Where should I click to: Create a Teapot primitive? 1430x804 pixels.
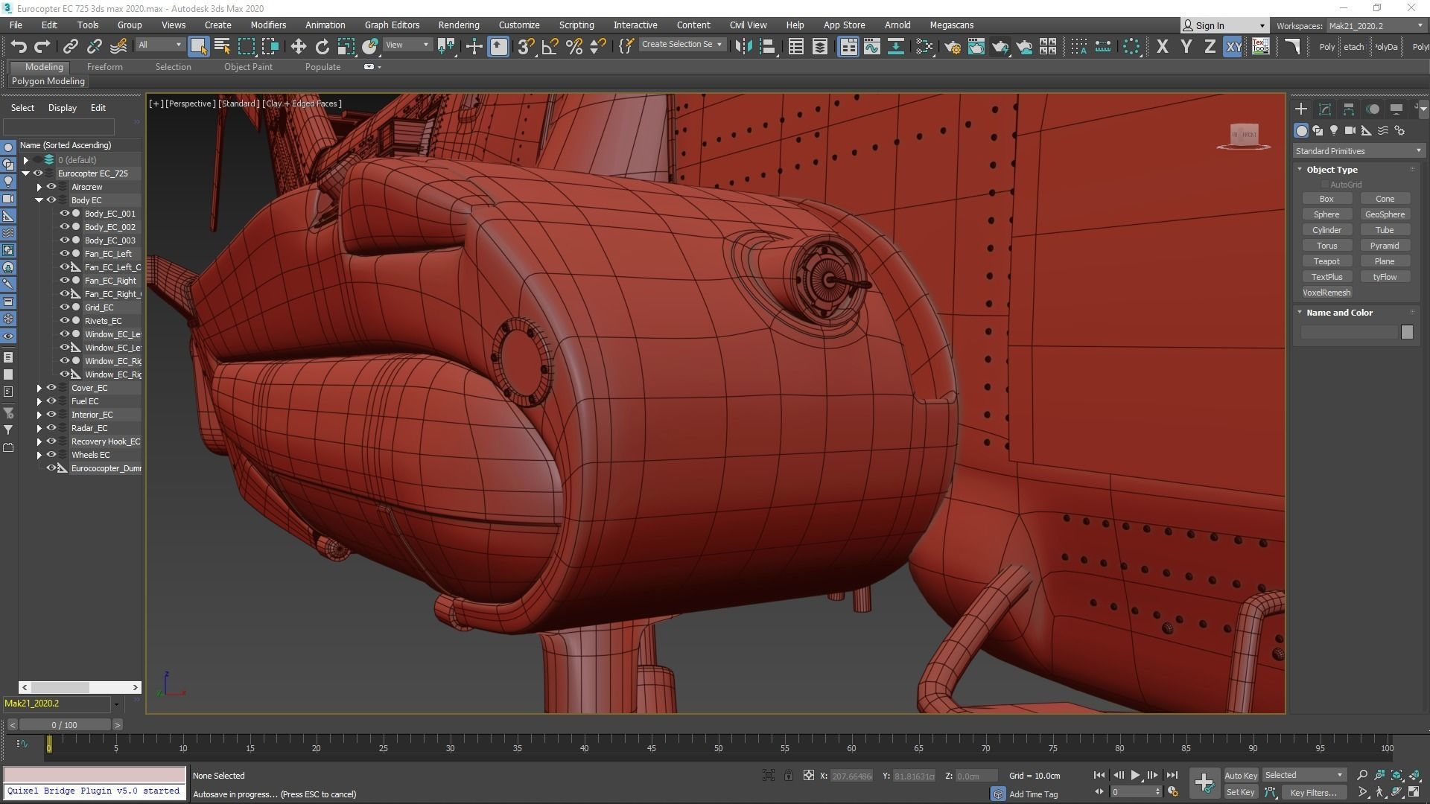point(1326,261)
